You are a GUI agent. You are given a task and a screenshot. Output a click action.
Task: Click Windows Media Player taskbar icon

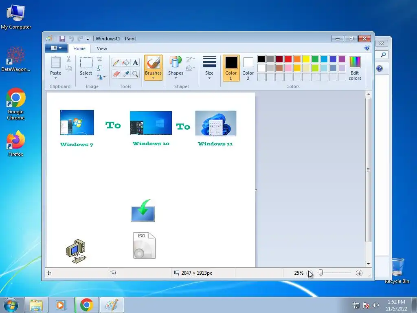click(61, 305)
